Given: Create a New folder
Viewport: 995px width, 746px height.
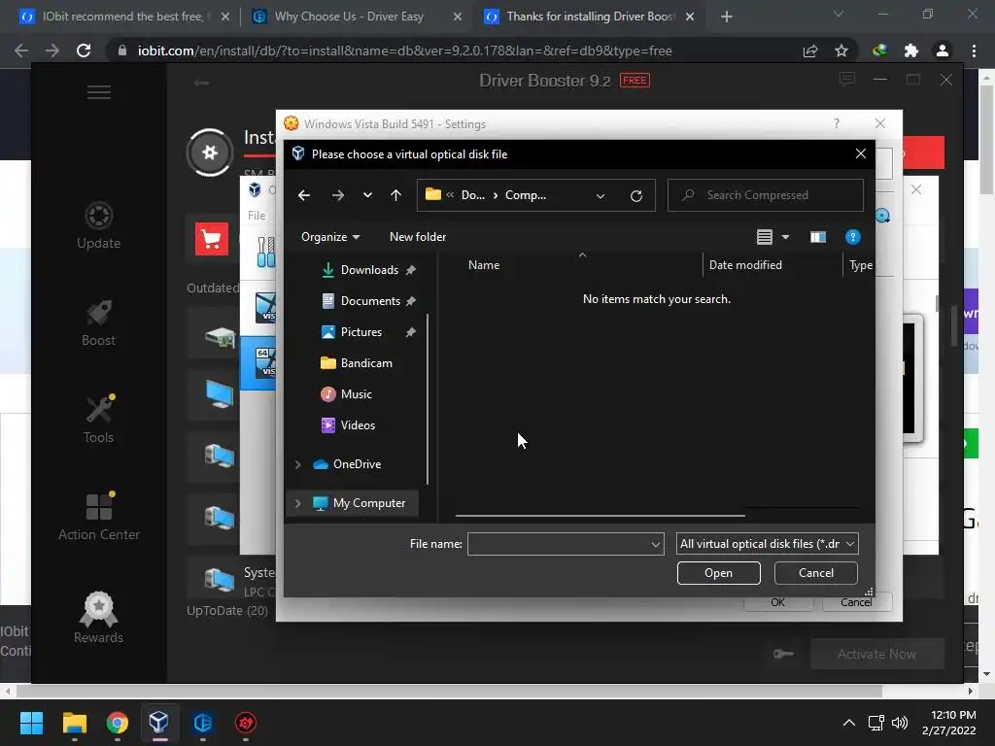Looking at the screenshot, I should tap(418, 237).
